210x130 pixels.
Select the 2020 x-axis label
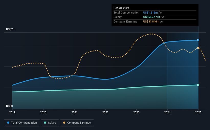(43, 112)
